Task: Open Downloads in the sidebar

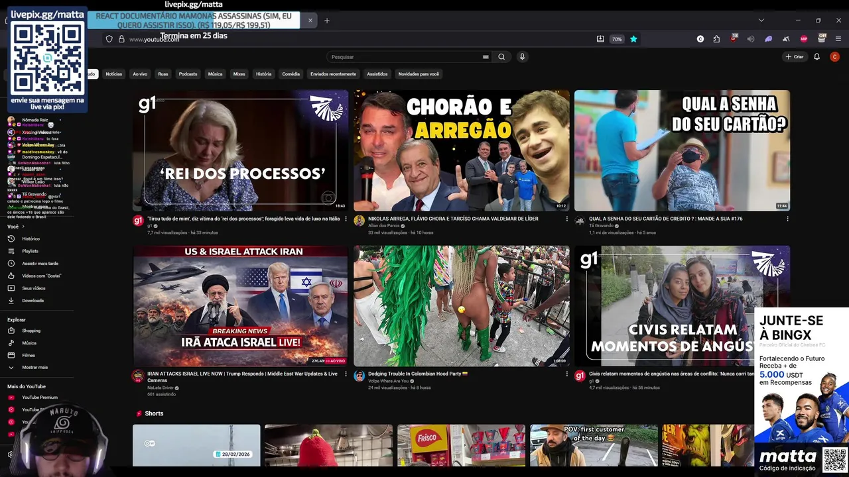Action: click(x=33, y=301)
